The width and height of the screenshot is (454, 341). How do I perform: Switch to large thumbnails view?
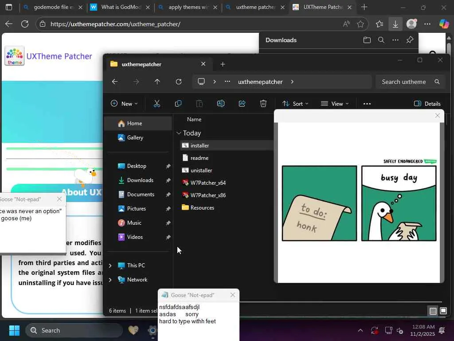[x=443, y=311]
